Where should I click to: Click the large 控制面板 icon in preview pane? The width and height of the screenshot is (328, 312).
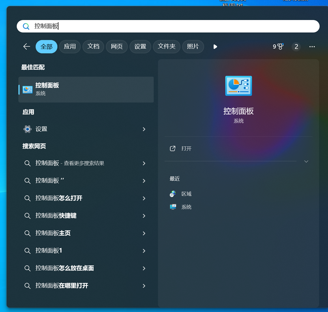click(x=238, y=86)
